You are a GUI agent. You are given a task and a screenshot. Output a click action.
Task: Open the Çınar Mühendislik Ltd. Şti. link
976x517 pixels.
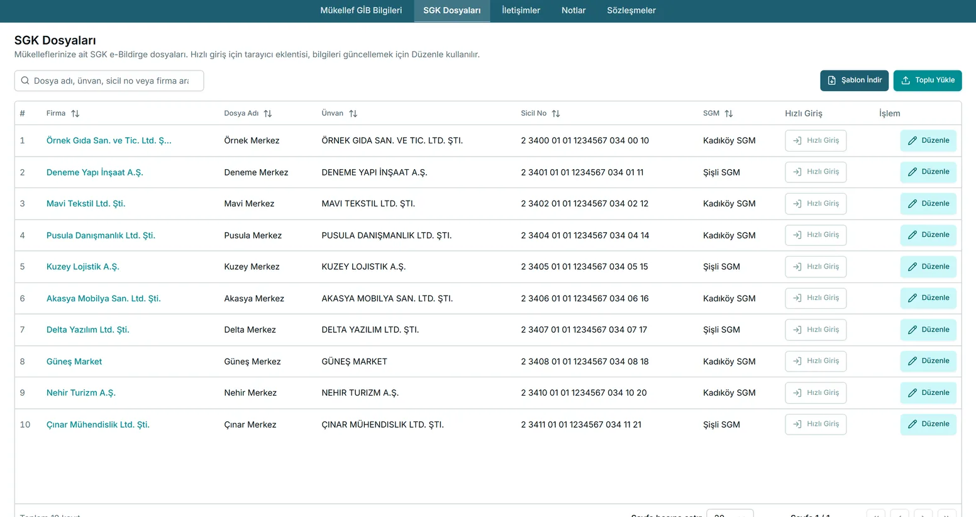tap(98, 425)
